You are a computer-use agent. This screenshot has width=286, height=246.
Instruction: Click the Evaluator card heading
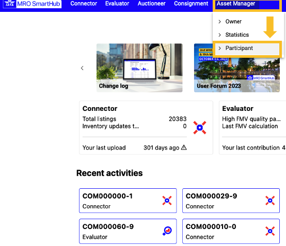[x=237, y=109]
